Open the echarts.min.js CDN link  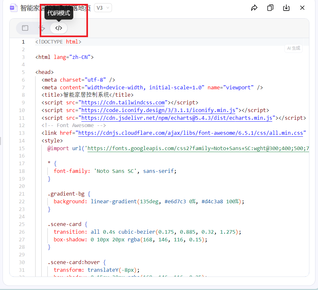point(177,118)
